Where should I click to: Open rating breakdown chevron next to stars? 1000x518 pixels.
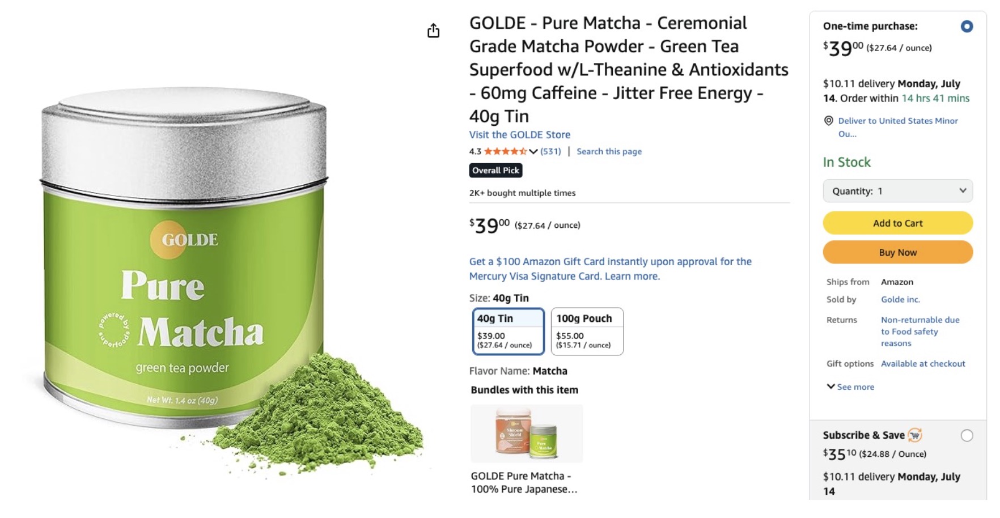(533, 151)
